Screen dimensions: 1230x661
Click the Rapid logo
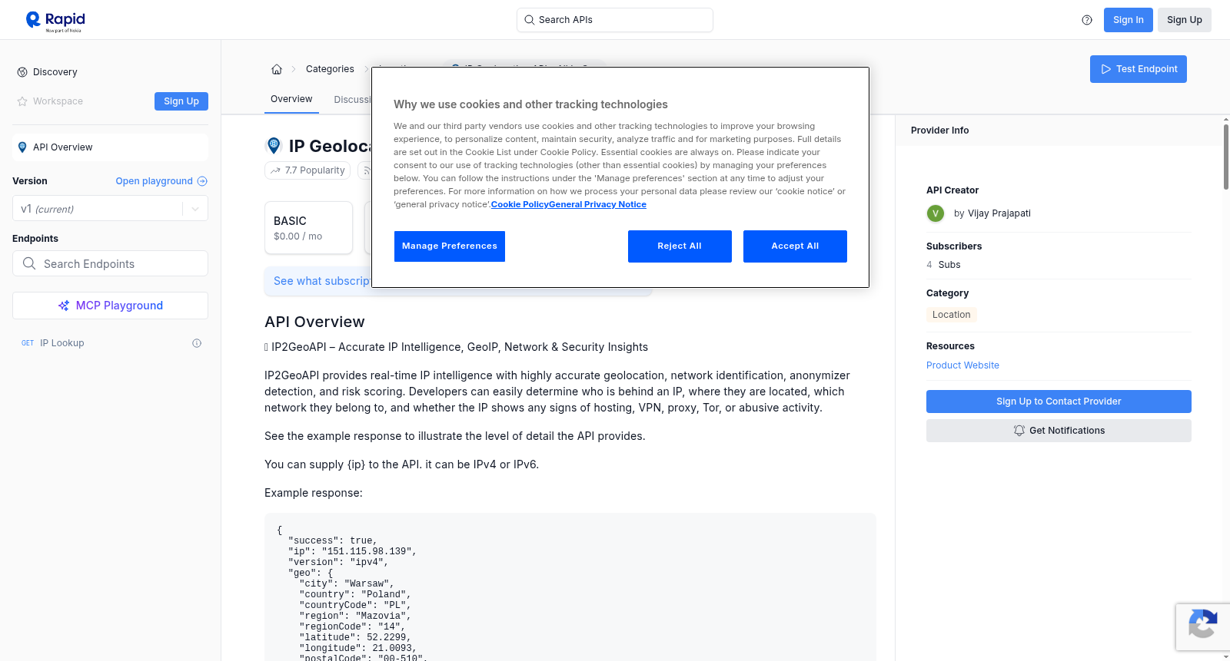coord(55,21)
